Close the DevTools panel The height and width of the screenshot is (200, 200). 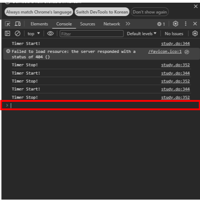[195, 24]
